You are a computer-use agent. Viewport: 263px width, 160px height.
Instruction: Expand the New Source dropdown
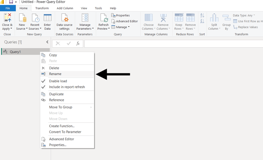pos(22,29)
